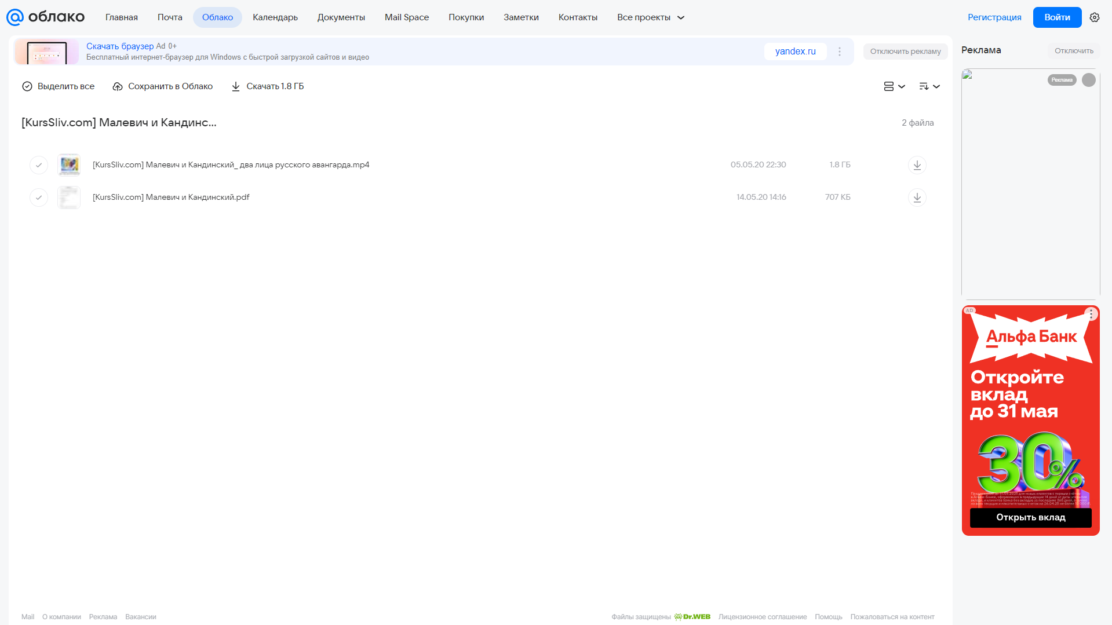
Task: Toggle Выделить все selection
Action: pyautogui.click(x=58, y=86)
